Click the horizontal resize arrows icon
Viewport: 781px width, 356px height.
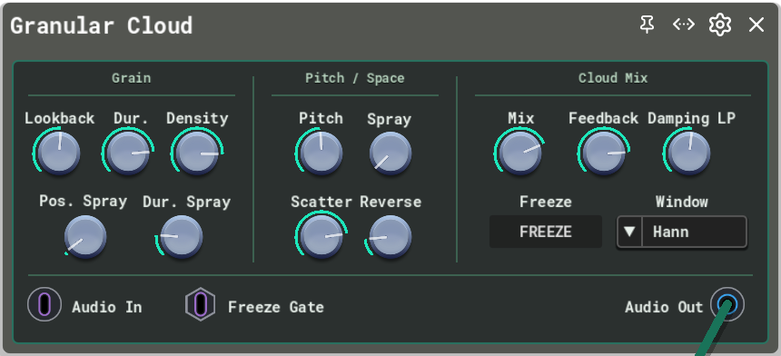point(683,24)
